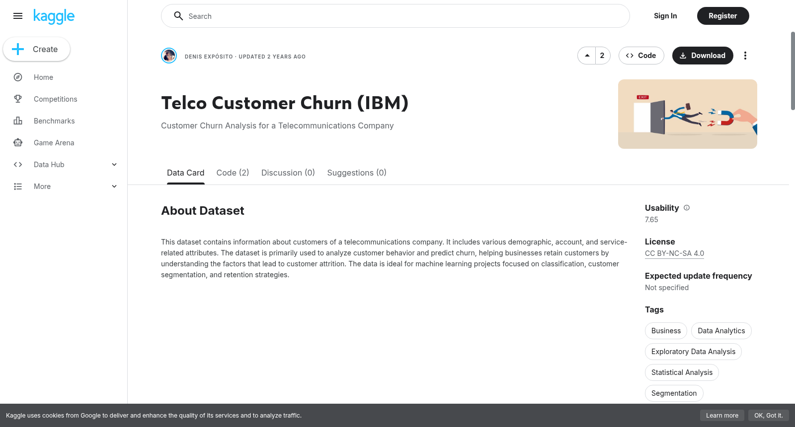Click the 'Updated 2 years ago' text
The image size is (795, 427).
coord(272,57)
